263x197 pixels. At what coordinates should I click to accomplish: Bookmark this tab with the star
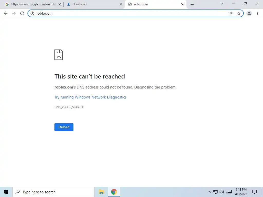(239, 13)
